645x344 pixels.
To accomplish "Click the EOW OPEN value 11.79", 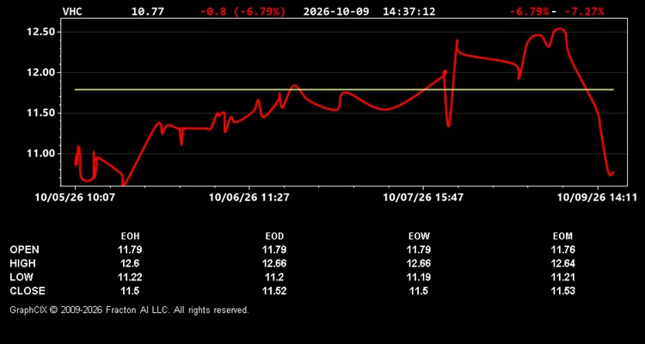I will pyautogui.click(x=419, y=249).
